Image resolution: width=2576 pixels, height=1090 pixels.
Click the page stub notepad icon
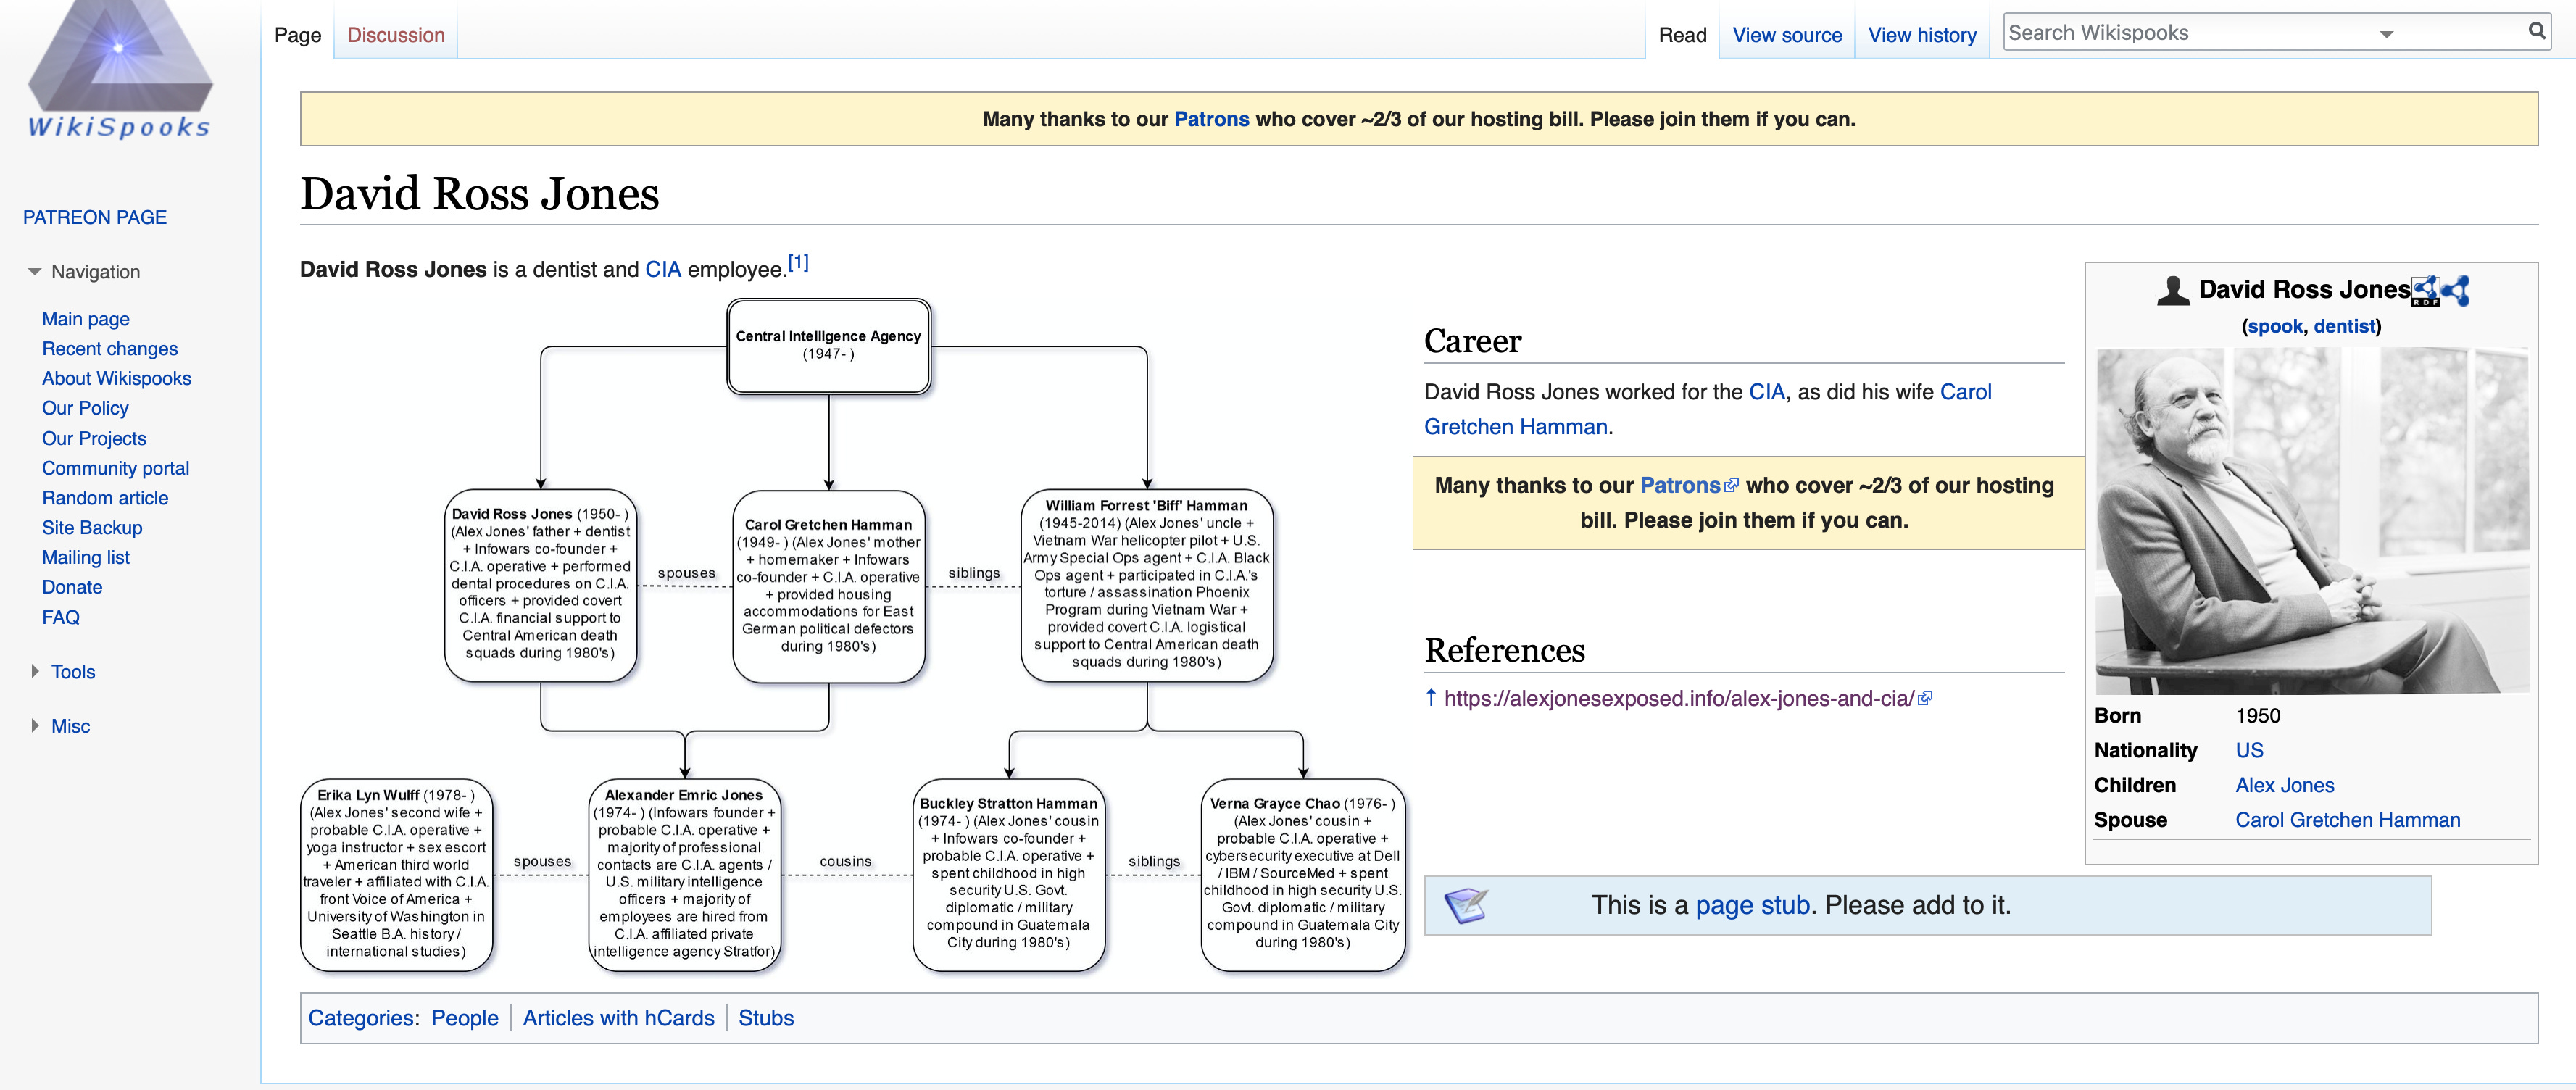click(x=1466, y=906)
